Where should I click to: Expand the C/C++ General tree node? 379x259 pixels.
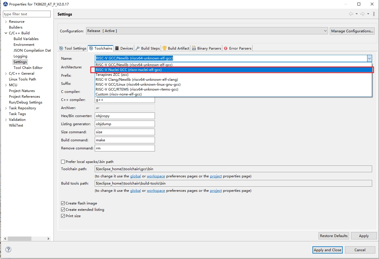pos(6,74)
